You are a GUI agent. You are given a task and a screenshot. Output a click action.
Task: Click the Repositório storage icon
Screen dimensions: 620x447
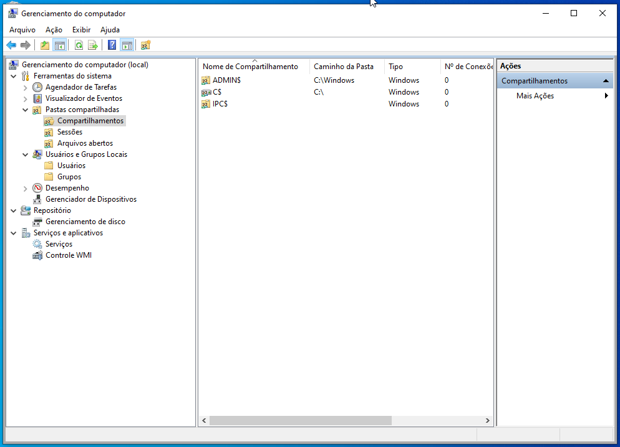click(x=26, y=210)
